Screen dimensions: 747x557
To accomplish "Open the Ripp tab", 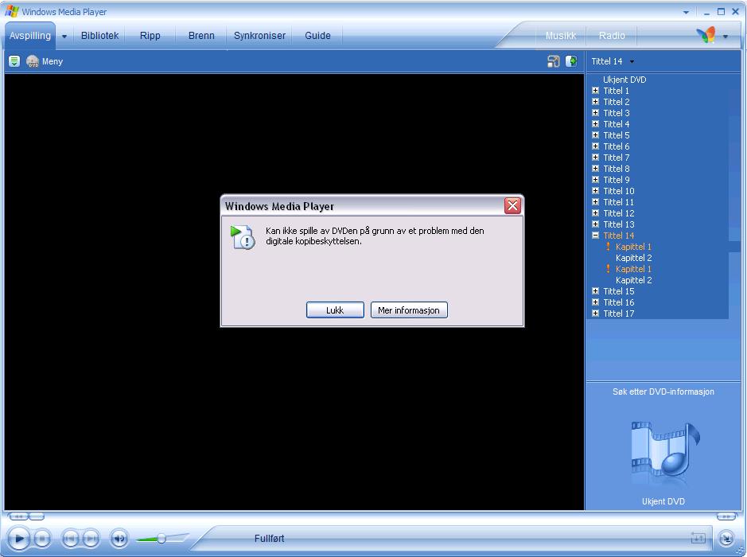I will (150, 36).
